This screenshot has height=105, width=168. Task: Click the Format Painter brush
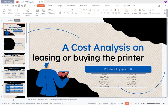point(18,10)
